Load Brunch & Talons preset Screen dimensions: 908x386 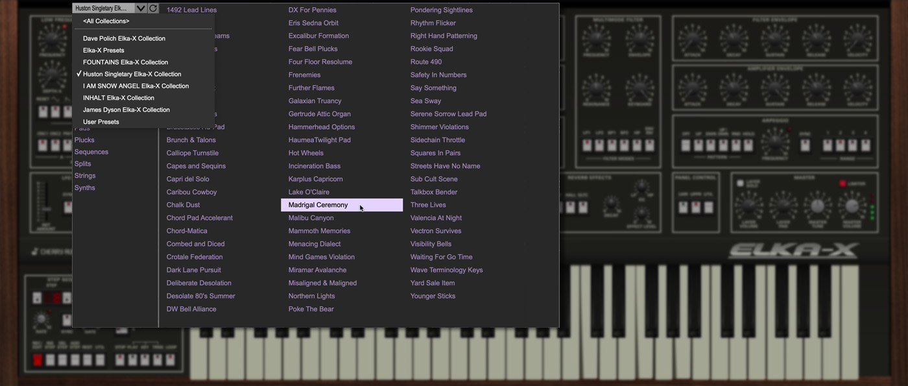coord(191,140)
